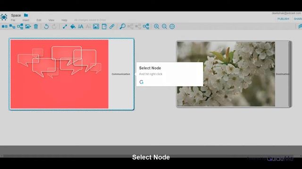Click the undo arrow icon

[46, 26]
